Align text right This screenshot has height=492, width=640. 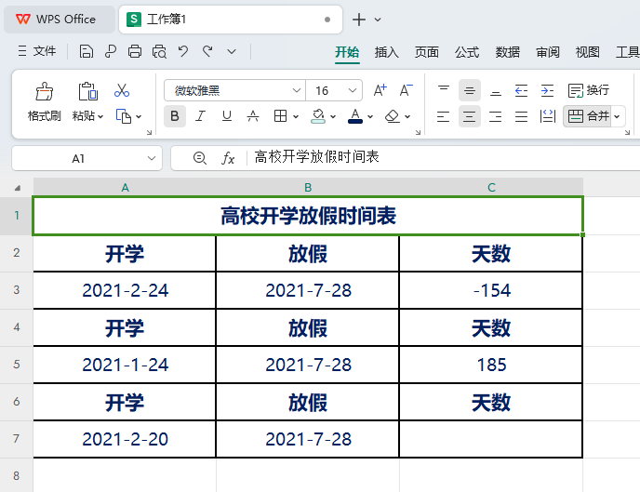pyautogui.click(x=496, y=116)
